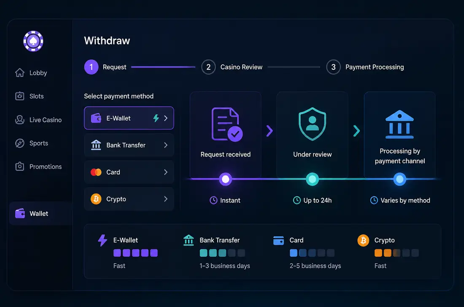
Task: Click the Up to 24h timeline marker
Action: [x=312, y=179]
